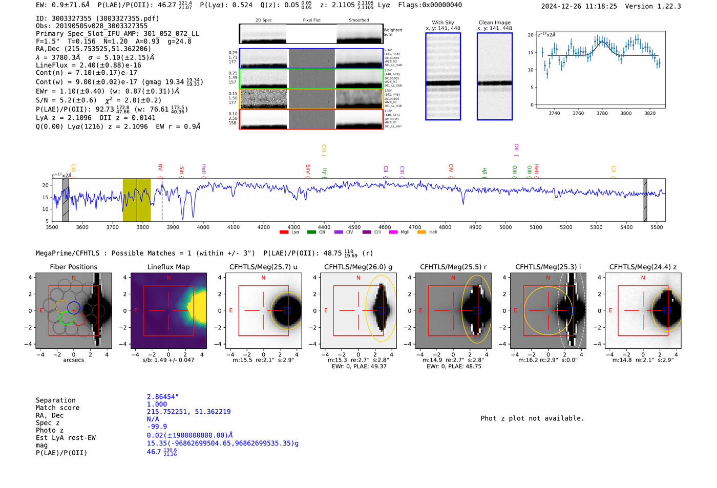Click the Pixel Flat column header
The image size is (717, 488).
311,20
